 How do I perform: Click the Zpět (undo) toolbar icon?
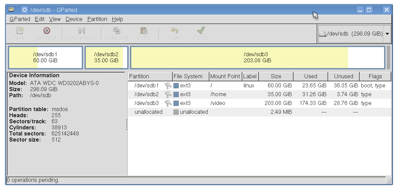[x=174, y=31]
